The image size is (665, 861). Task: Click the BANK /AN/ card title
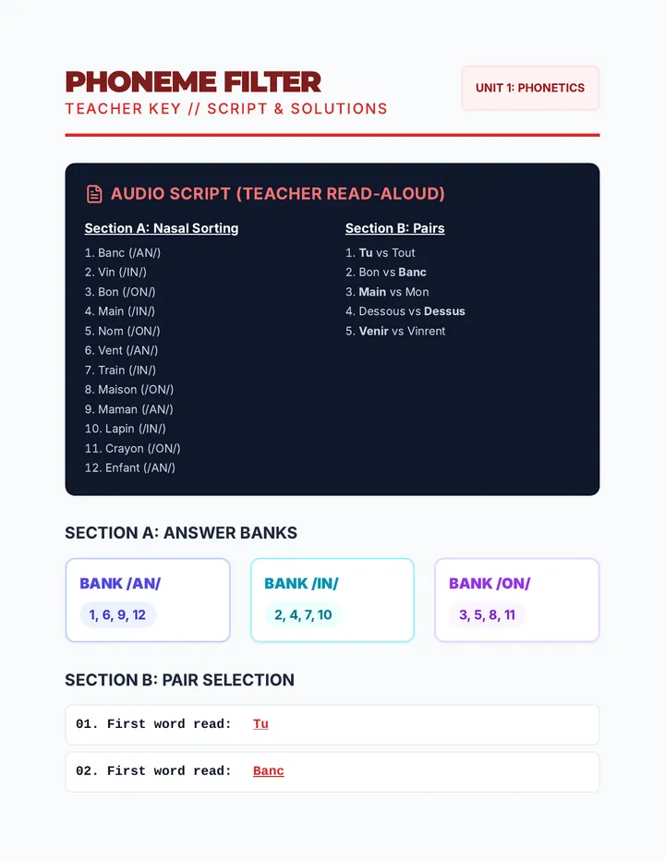120,583
